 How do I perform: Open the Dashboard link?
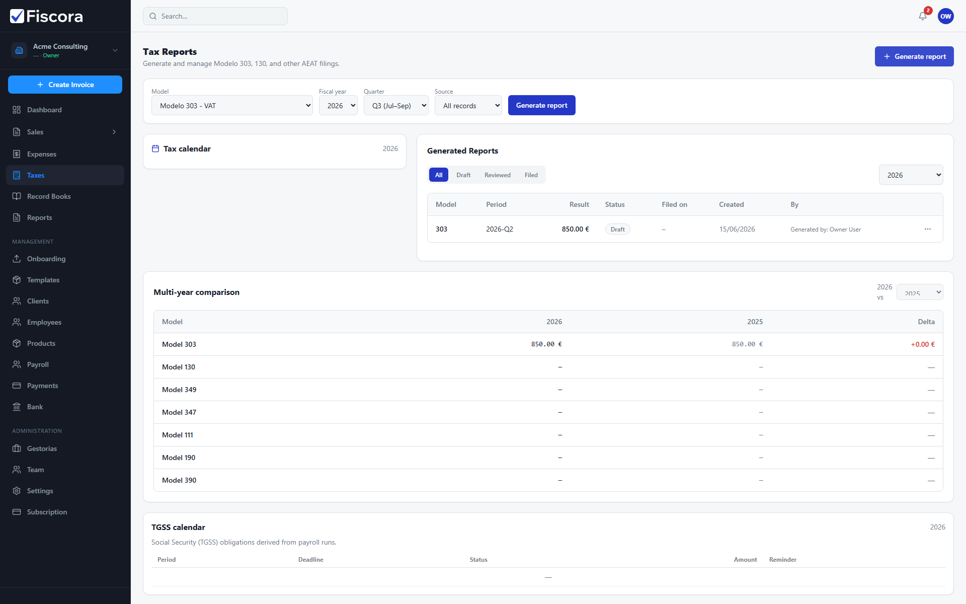click(x=65, y=110)
